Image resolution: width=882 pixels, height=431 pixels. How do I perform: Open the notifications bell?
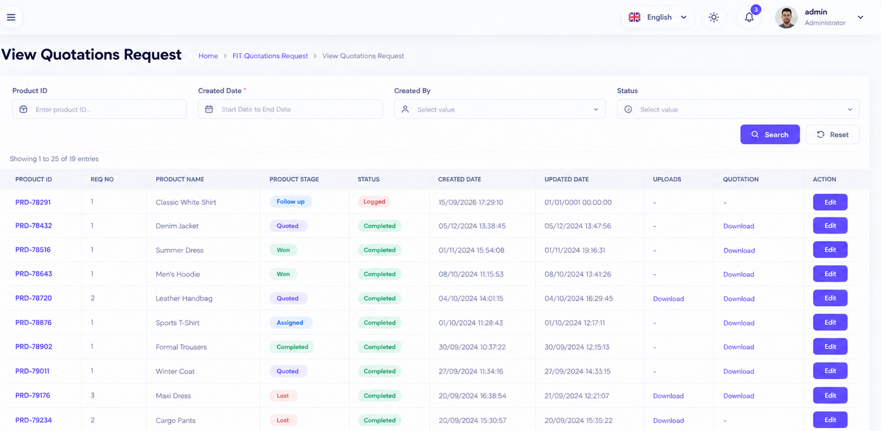coord(749,18)
